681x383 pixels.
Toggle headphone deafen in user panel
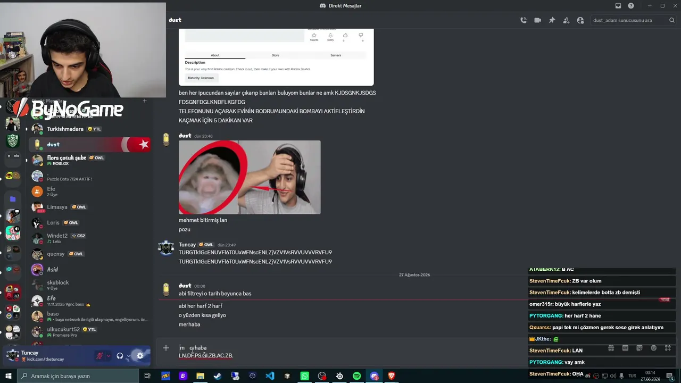point(120,356)
